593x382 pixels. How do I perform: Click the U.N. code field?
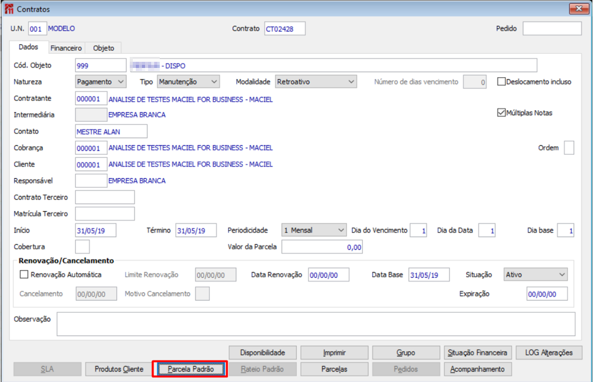[37, 29]
